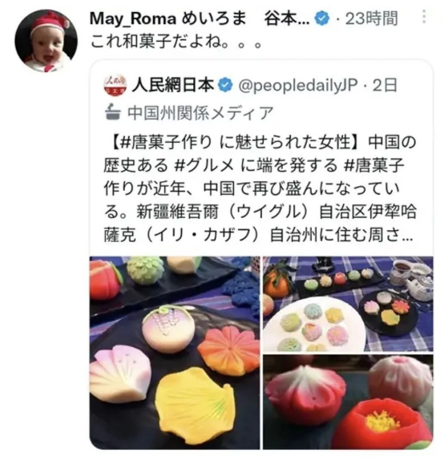Image resolution: width=444 pixels, height=461 pixels.
Task: Open the quoted tweet's 2日 timestamp
Action: click(x=385, y=86)
